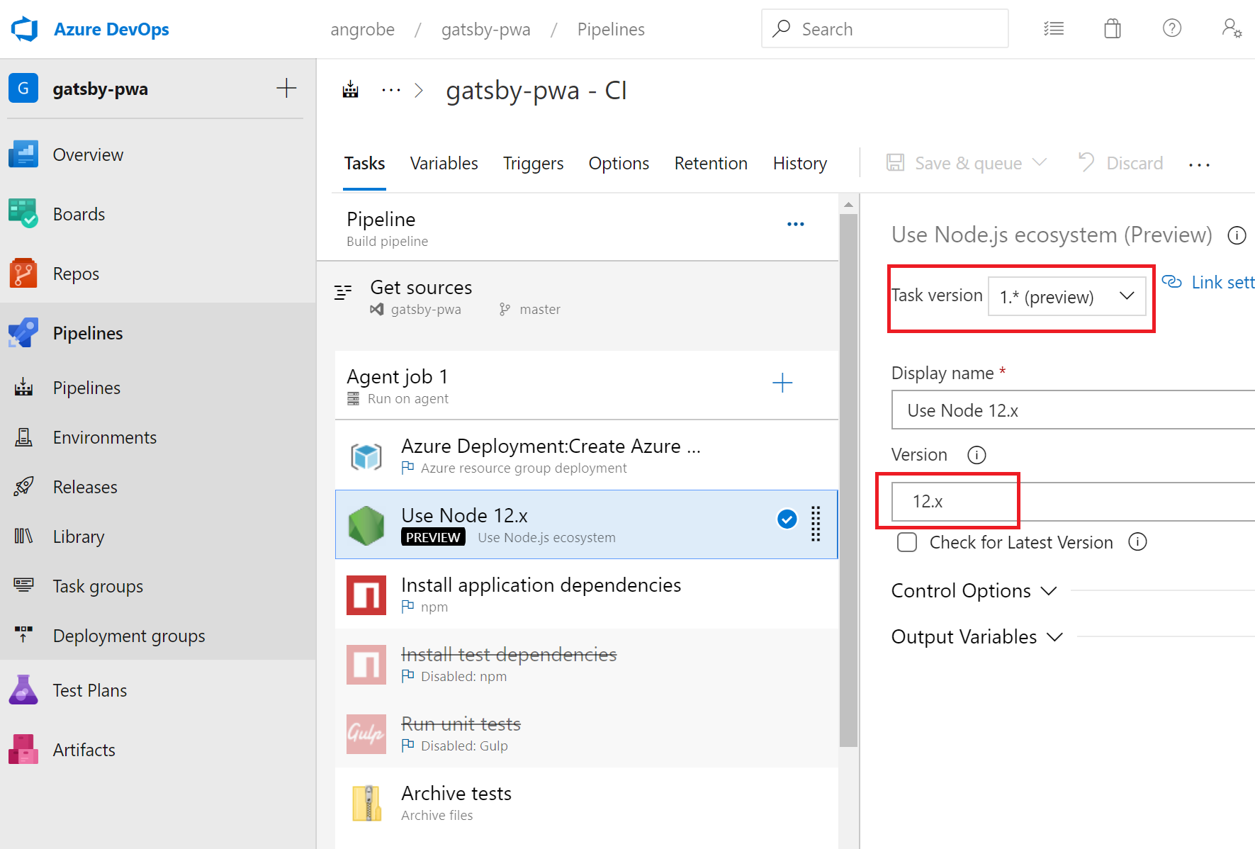Toggle the enabled state of Use Node 12.x task
The height and width of the screenshot is (849, 1255).
tap(787, 519)
